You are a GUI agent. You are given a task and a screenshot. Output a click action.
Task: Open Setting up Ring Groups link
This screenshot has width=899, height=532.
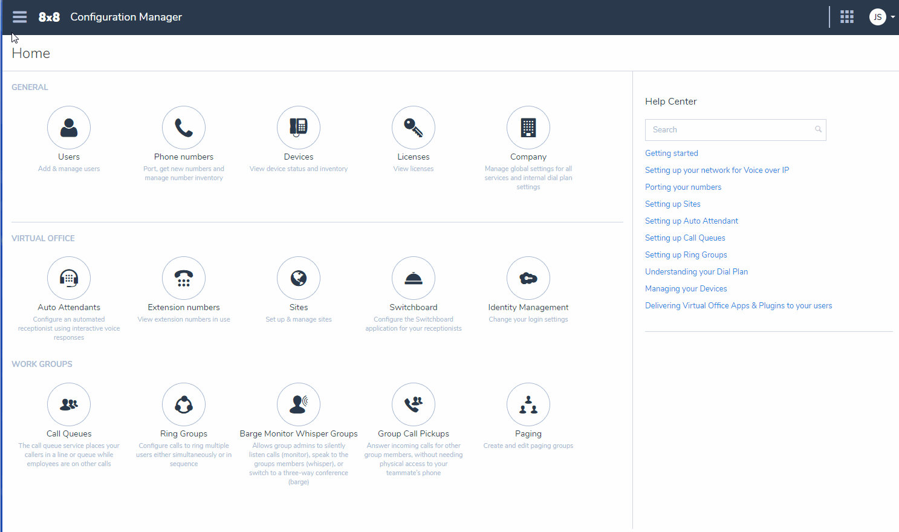[686, 255]
